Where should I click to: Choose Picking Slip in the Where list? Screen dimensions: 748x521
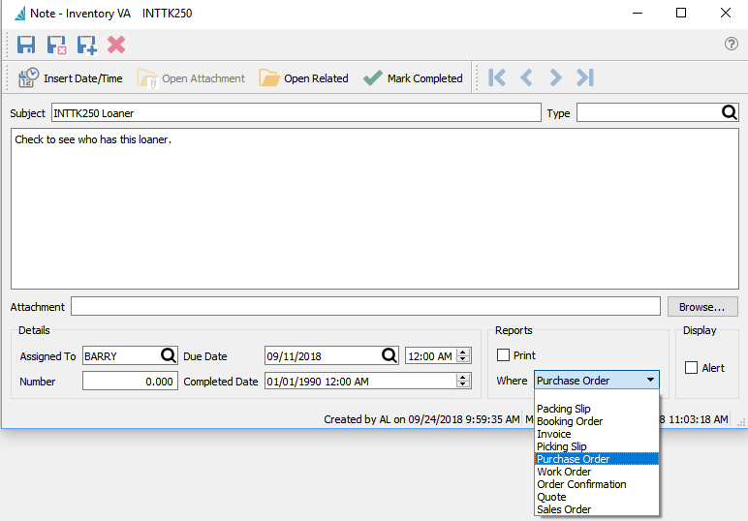597,446
